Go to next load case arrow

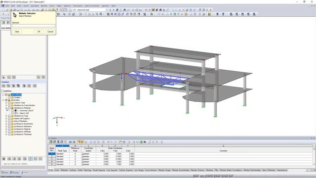[114, 10]
